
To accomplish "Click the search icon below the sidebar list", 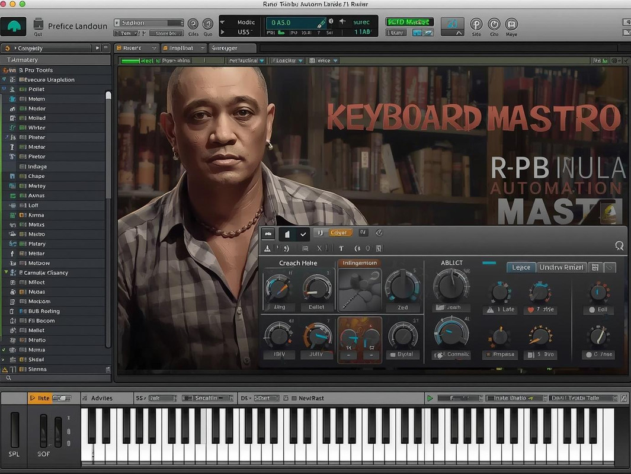I will click(8, 378).
